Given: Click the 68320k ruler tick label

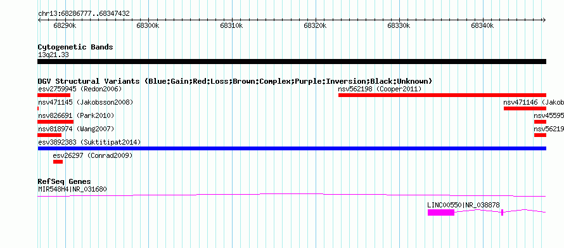Looking at the screenshot, I should pos(315,25).
